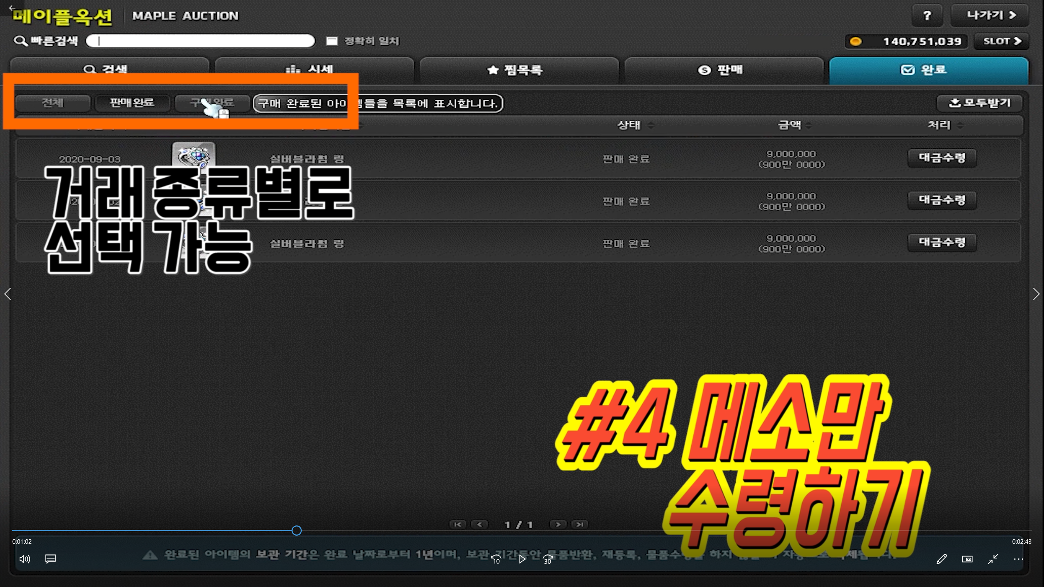Click 대금수령 in the 2020-09-03 row
The height and width of the screenshot is (587, 1044).
pyautogui.click(x=942, y=158)
